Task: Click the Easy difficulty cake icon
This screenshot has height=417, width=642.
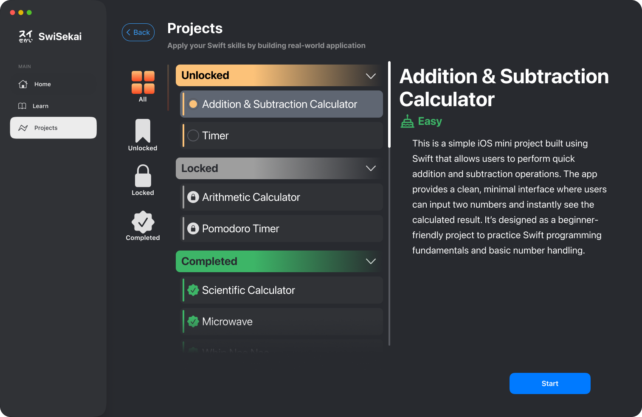Action: [407, 121]
